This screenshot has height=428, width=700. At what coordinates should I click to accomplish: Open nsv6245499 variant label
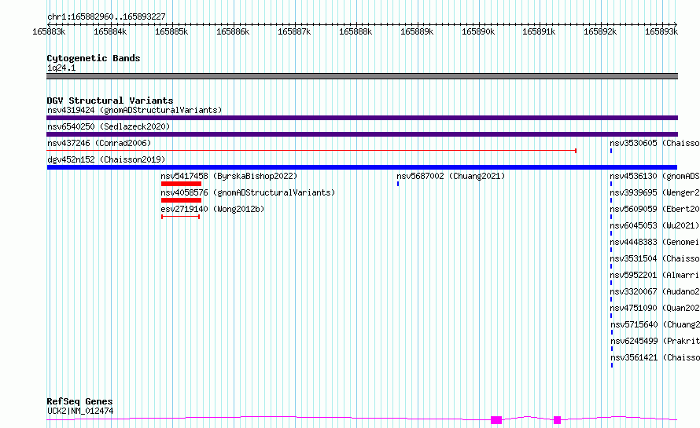tap(654, 341)
